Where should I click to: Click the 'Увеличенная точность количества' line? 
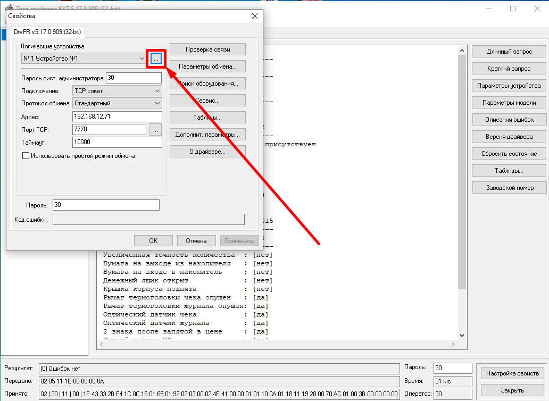[x=188, y=255]
